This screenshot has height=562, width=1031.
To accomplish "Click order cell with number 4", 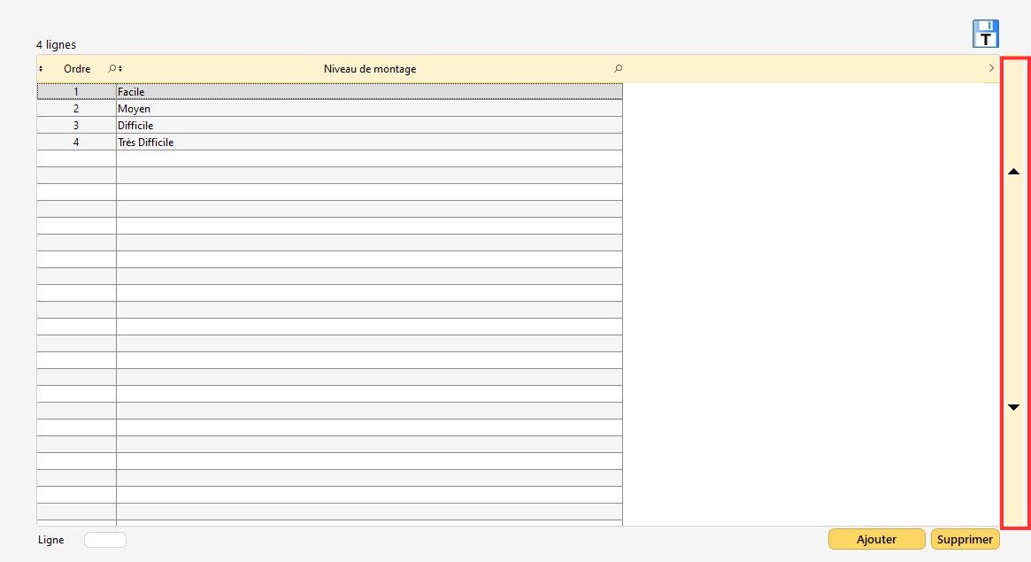I will pos(76,142).
